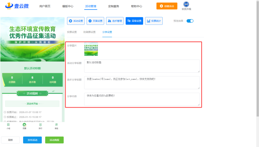Click the 选手分享标题 text field
This screenshot has height=147, width=259.
click(142, 82)
